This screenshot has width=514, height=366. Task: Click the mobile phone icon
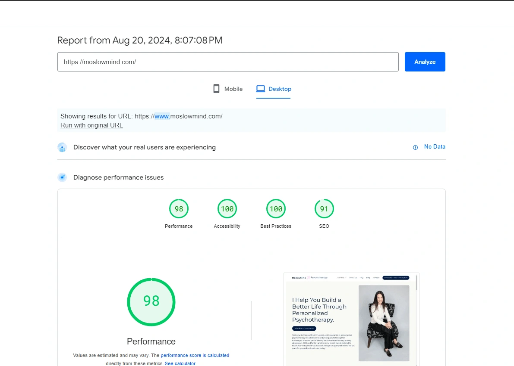[x=216, y=89]
